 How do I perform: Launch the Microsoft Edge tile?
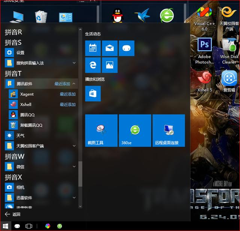(x=93, y=65)
